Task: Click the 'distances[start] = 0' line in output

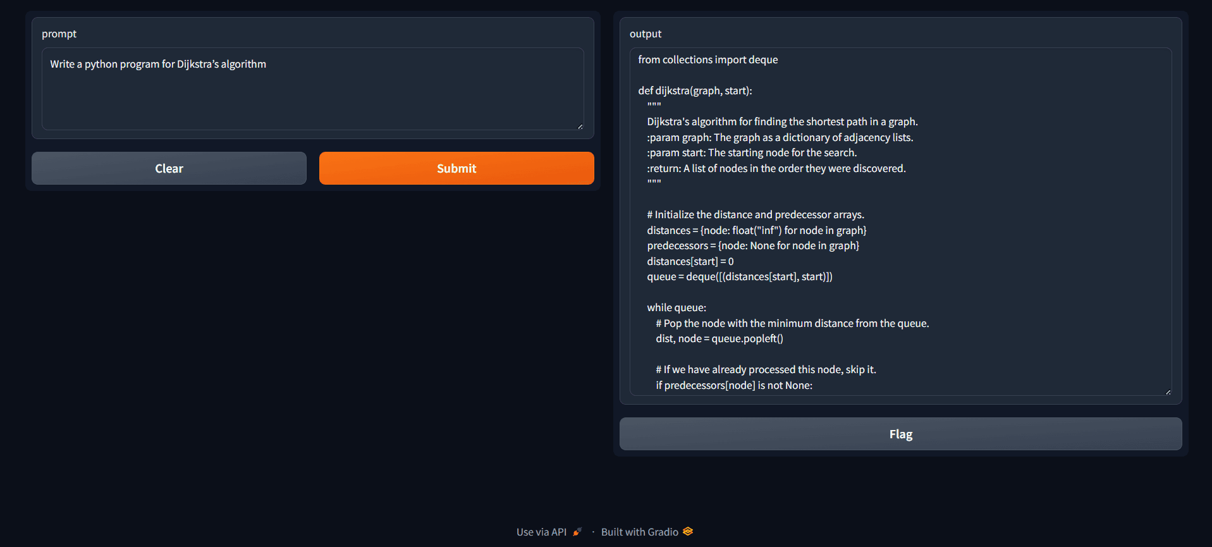Action: [690, 262]
